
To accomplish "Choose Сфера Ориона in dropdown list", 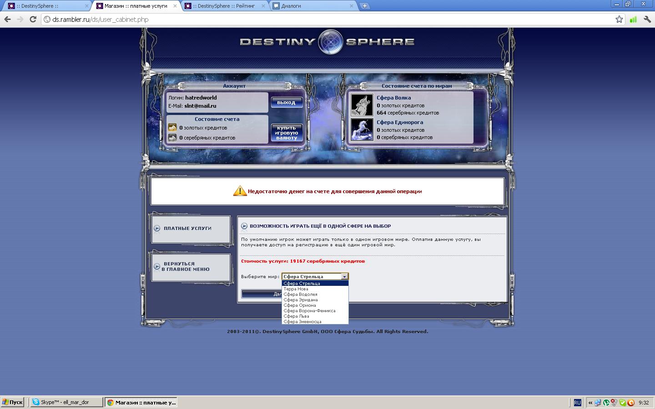I will (x=299, y=305).
